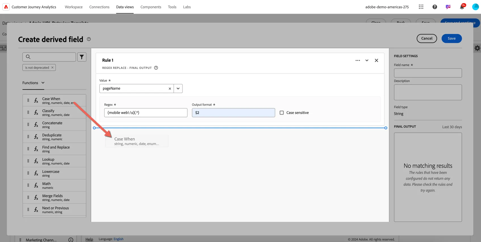Open the Tools menu
The image size is (481, 242).
point(172,7)
